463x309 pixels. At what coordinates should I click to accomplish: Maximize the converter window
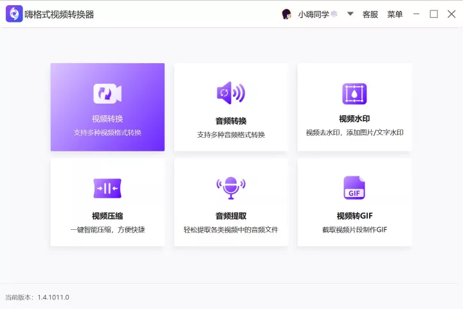coord(434,14)
